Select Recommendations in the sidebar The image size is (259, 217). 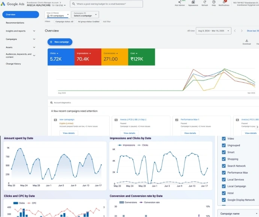(x=15, y=23)
